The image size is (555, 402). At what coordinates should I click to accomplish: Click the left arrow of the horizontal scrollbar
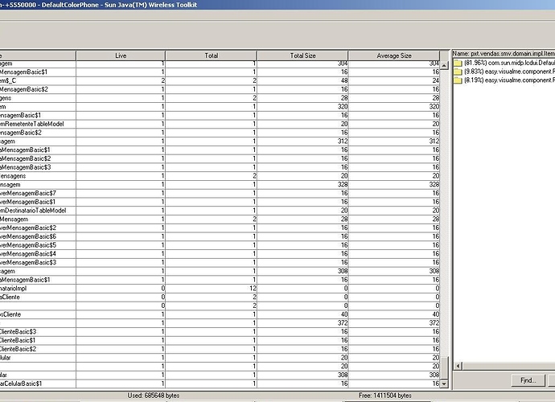click(458, 366)
